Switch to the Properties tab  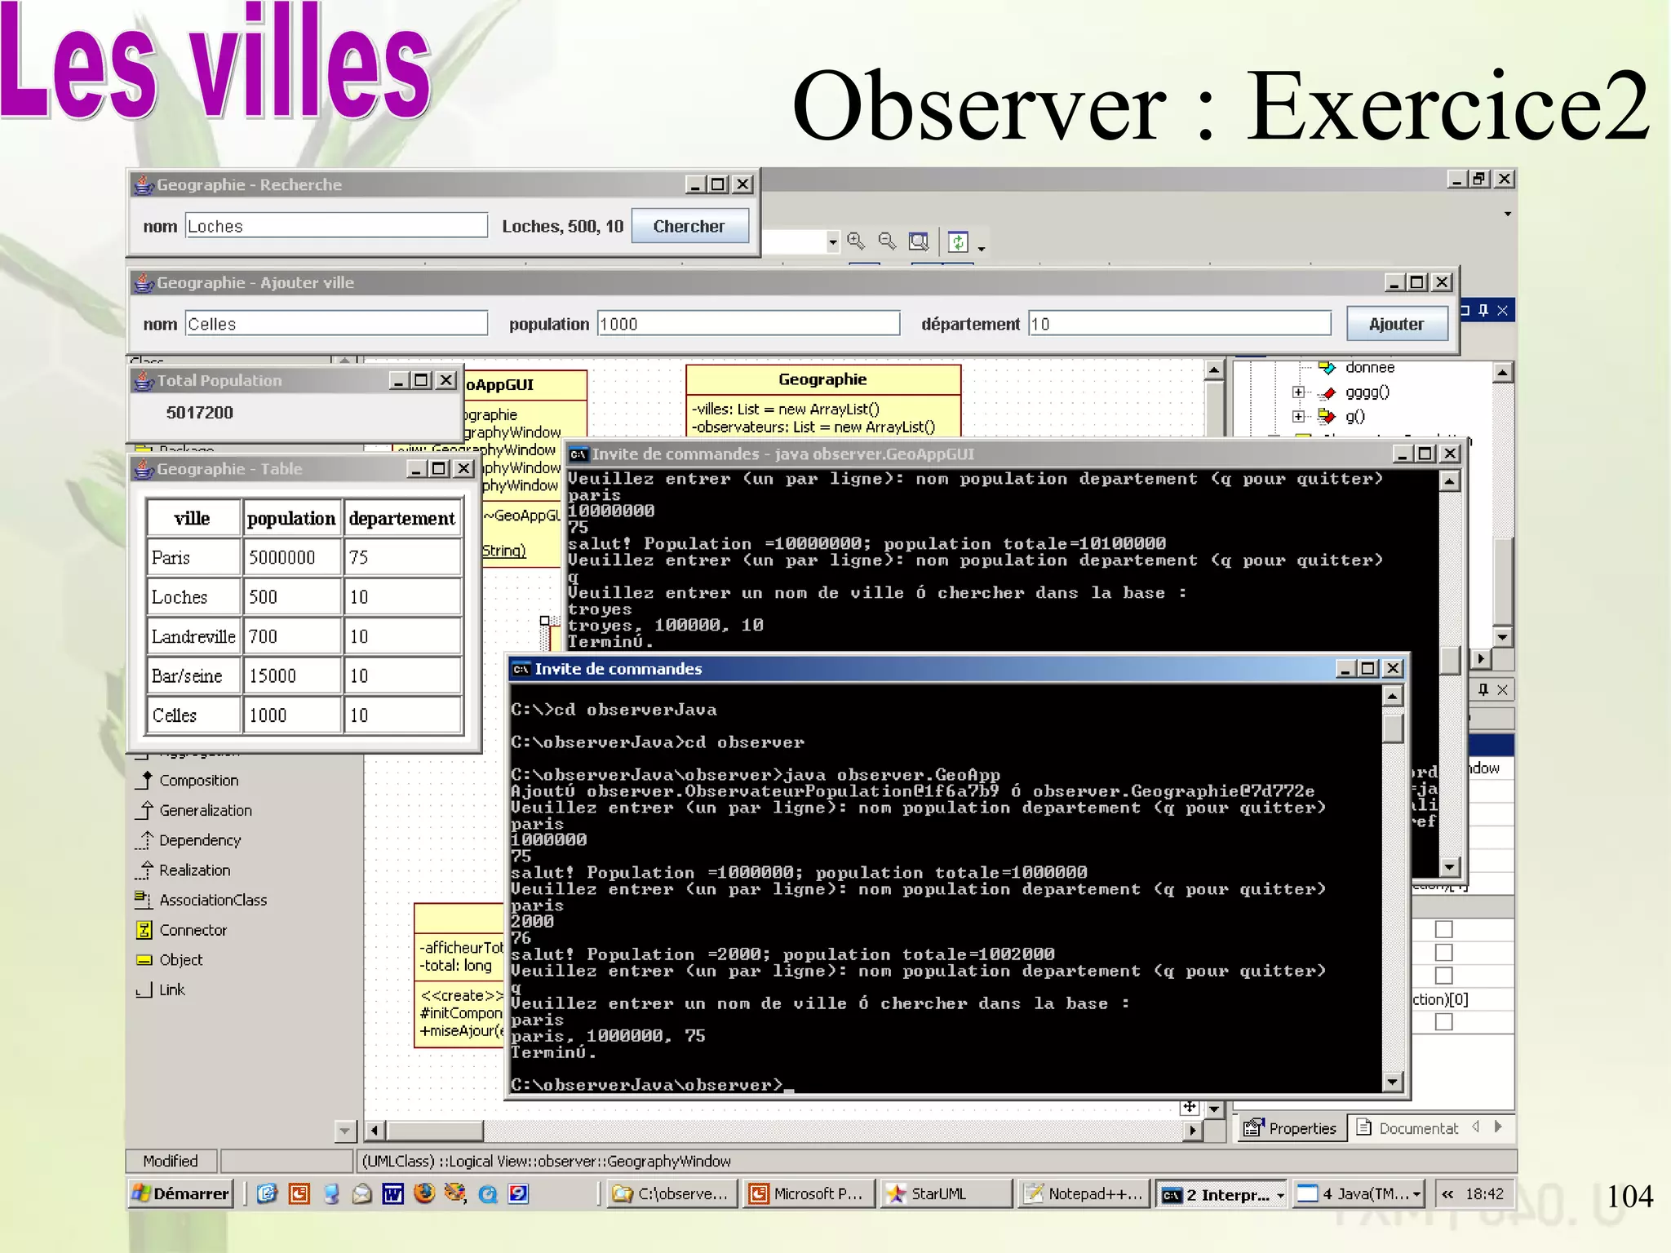coord(1292,1128)
